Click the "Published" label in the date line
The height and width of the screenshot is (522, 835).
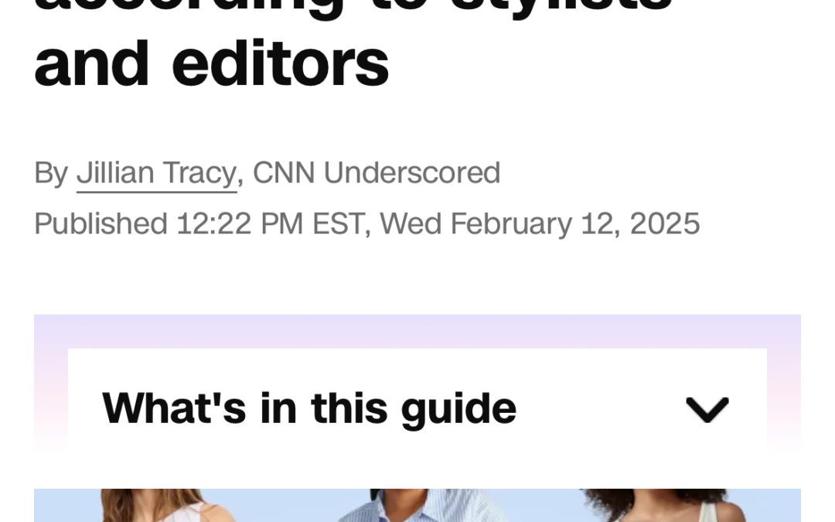[x=101, y=223]
